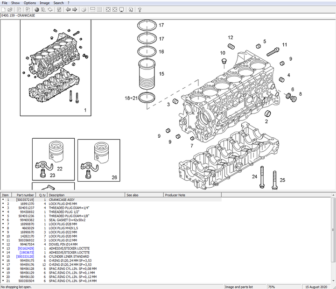
Task: Open linked part number [1903673]
Action: click(x=27, y=253)
